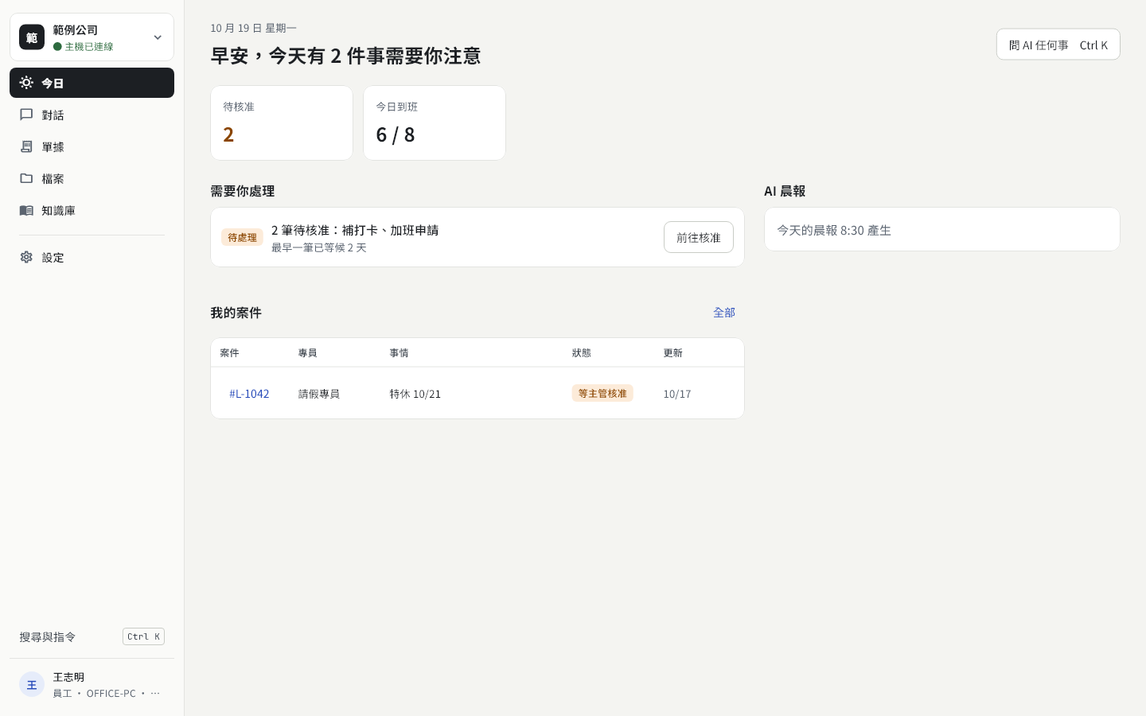1146x716 pixels.
Task: Click the 等主管核准 status badge
Action: pos(602,393)
